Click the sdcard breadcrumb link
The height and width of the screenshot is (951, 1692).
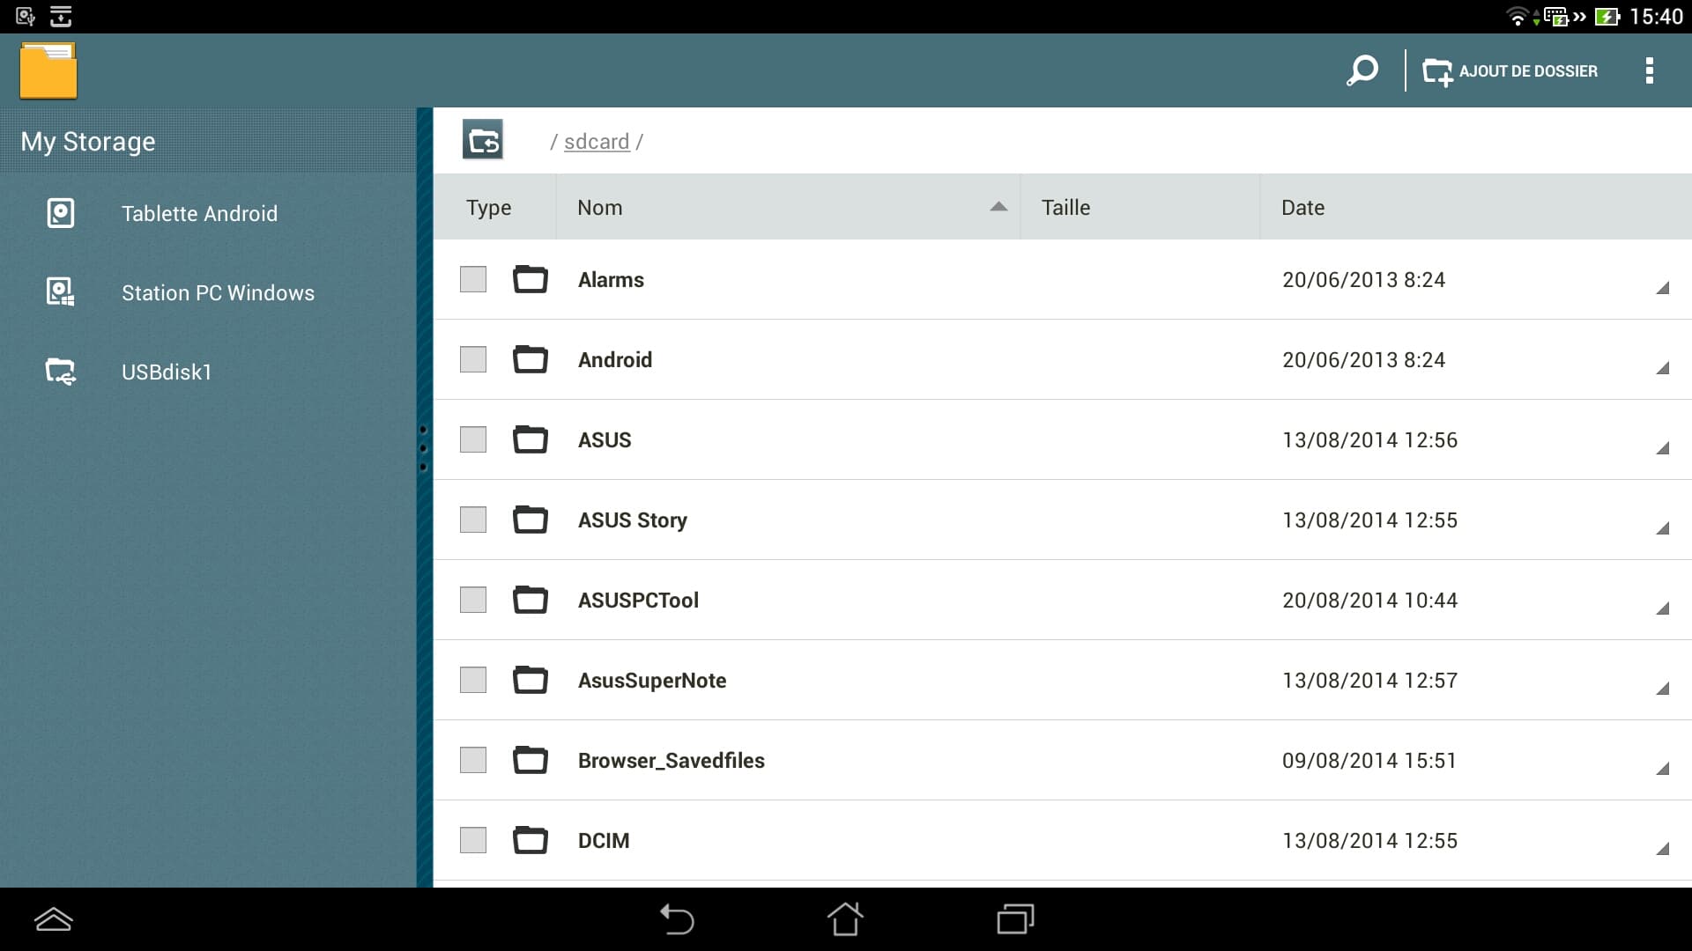coord(597,142)
